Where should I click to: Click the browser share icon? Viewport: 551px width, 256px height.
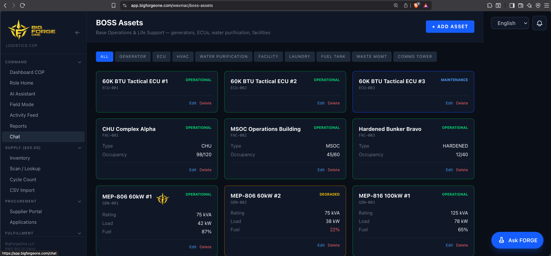coord(406,5)
